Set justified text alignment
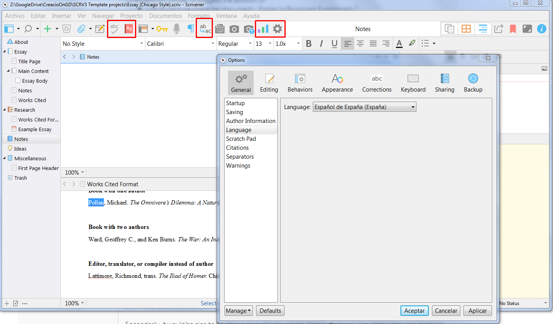Viewport: 553px width, 324px height. coord(373,44)
